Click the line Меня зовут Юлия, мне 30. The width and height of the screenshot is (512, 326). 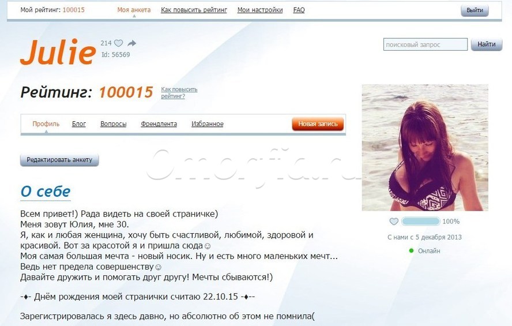tap(74, 224)
